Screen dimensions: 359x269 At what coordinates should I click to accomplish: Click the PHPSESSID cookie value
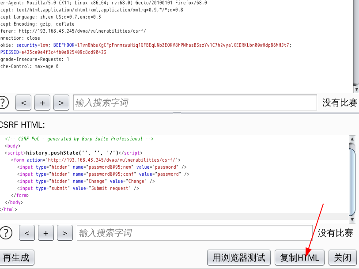64,52
